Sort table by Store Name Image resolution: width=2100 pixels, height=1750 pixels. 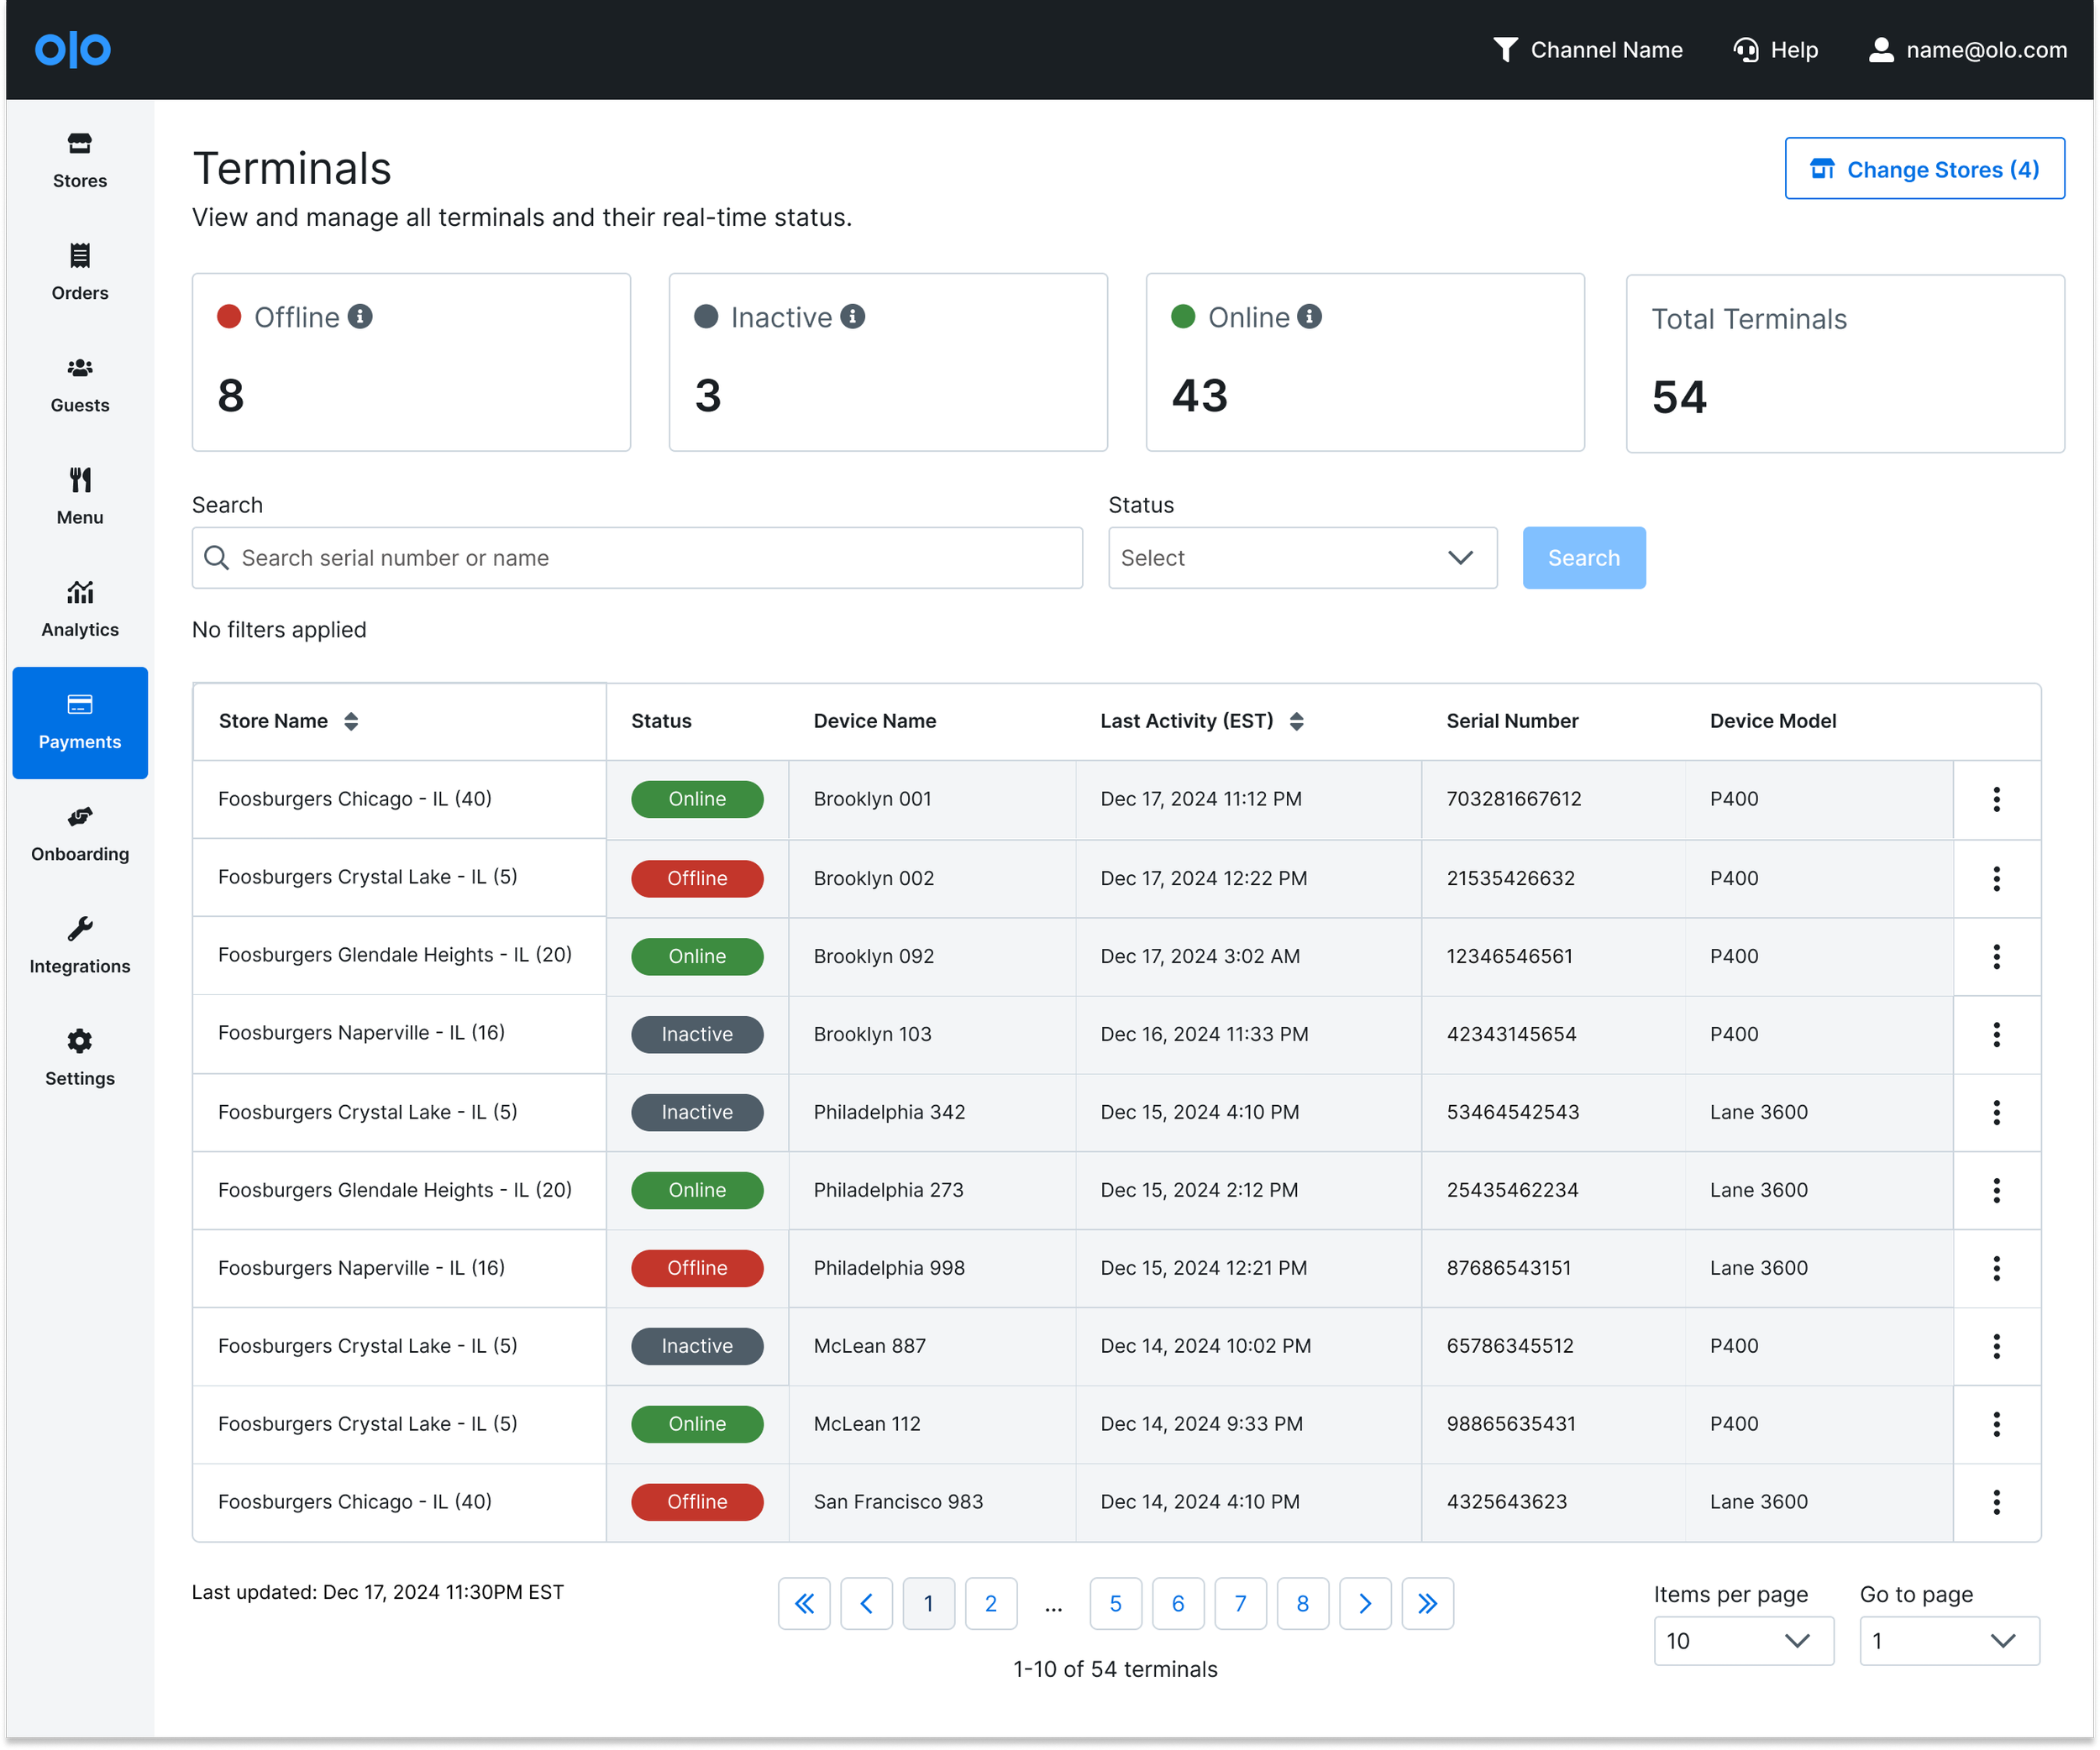351,721
